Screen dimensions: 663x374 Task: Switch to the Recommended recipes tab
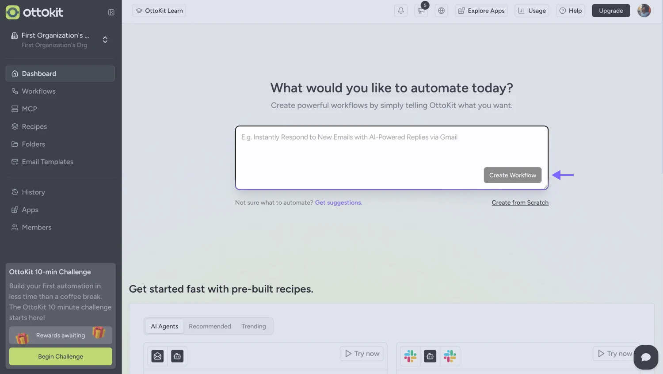pos(210,326)
